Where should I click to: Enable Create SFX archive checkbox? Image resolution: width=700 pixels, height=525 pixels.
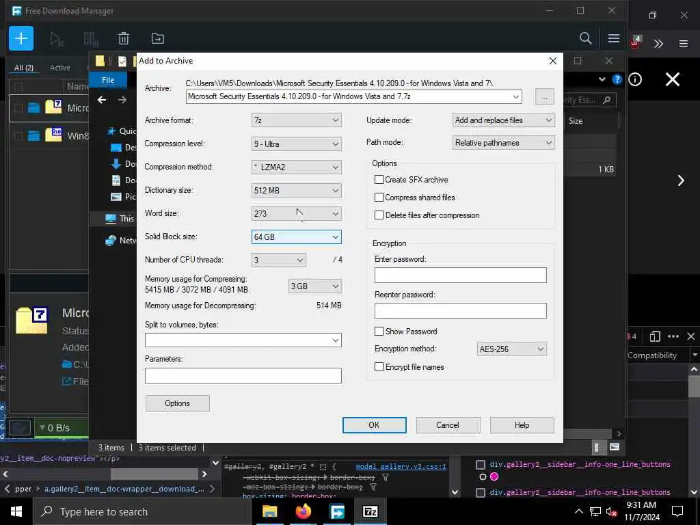(x=379, y=180)
